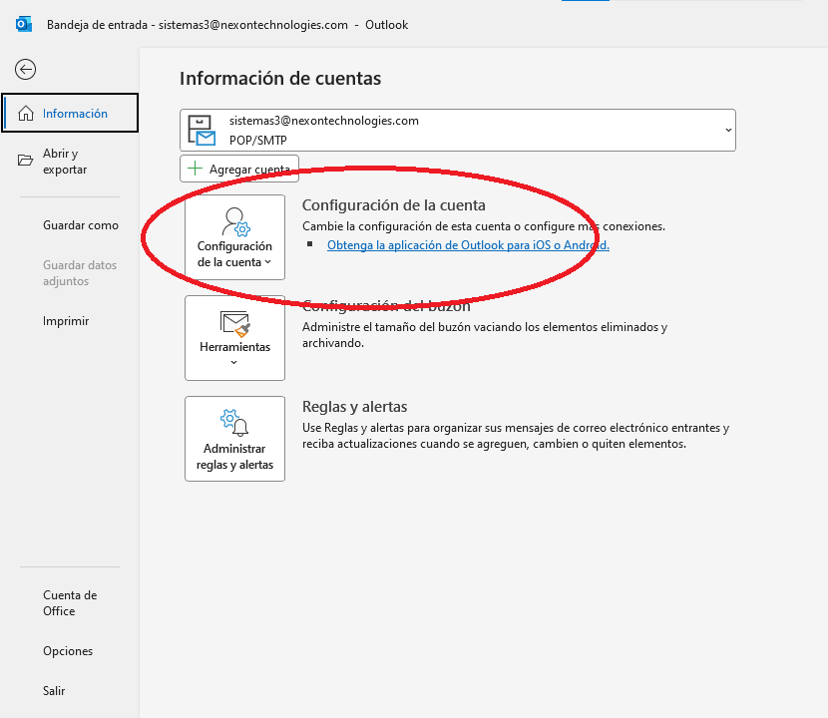The image size is (828, 718).
Task: Click the sistemas3@nexontechnologies.com account entry
Action: pos(457,130)
